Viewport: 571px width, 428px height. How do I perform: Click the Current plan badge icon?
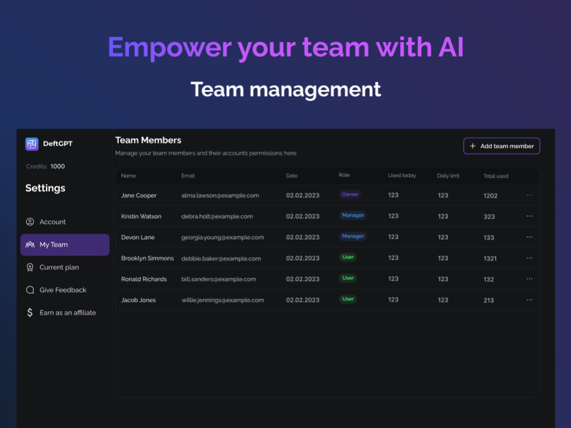[30, 268]
